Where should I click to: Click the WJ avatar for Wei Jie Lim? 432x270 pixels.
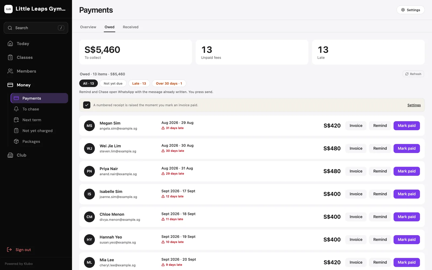click(89, 148)
